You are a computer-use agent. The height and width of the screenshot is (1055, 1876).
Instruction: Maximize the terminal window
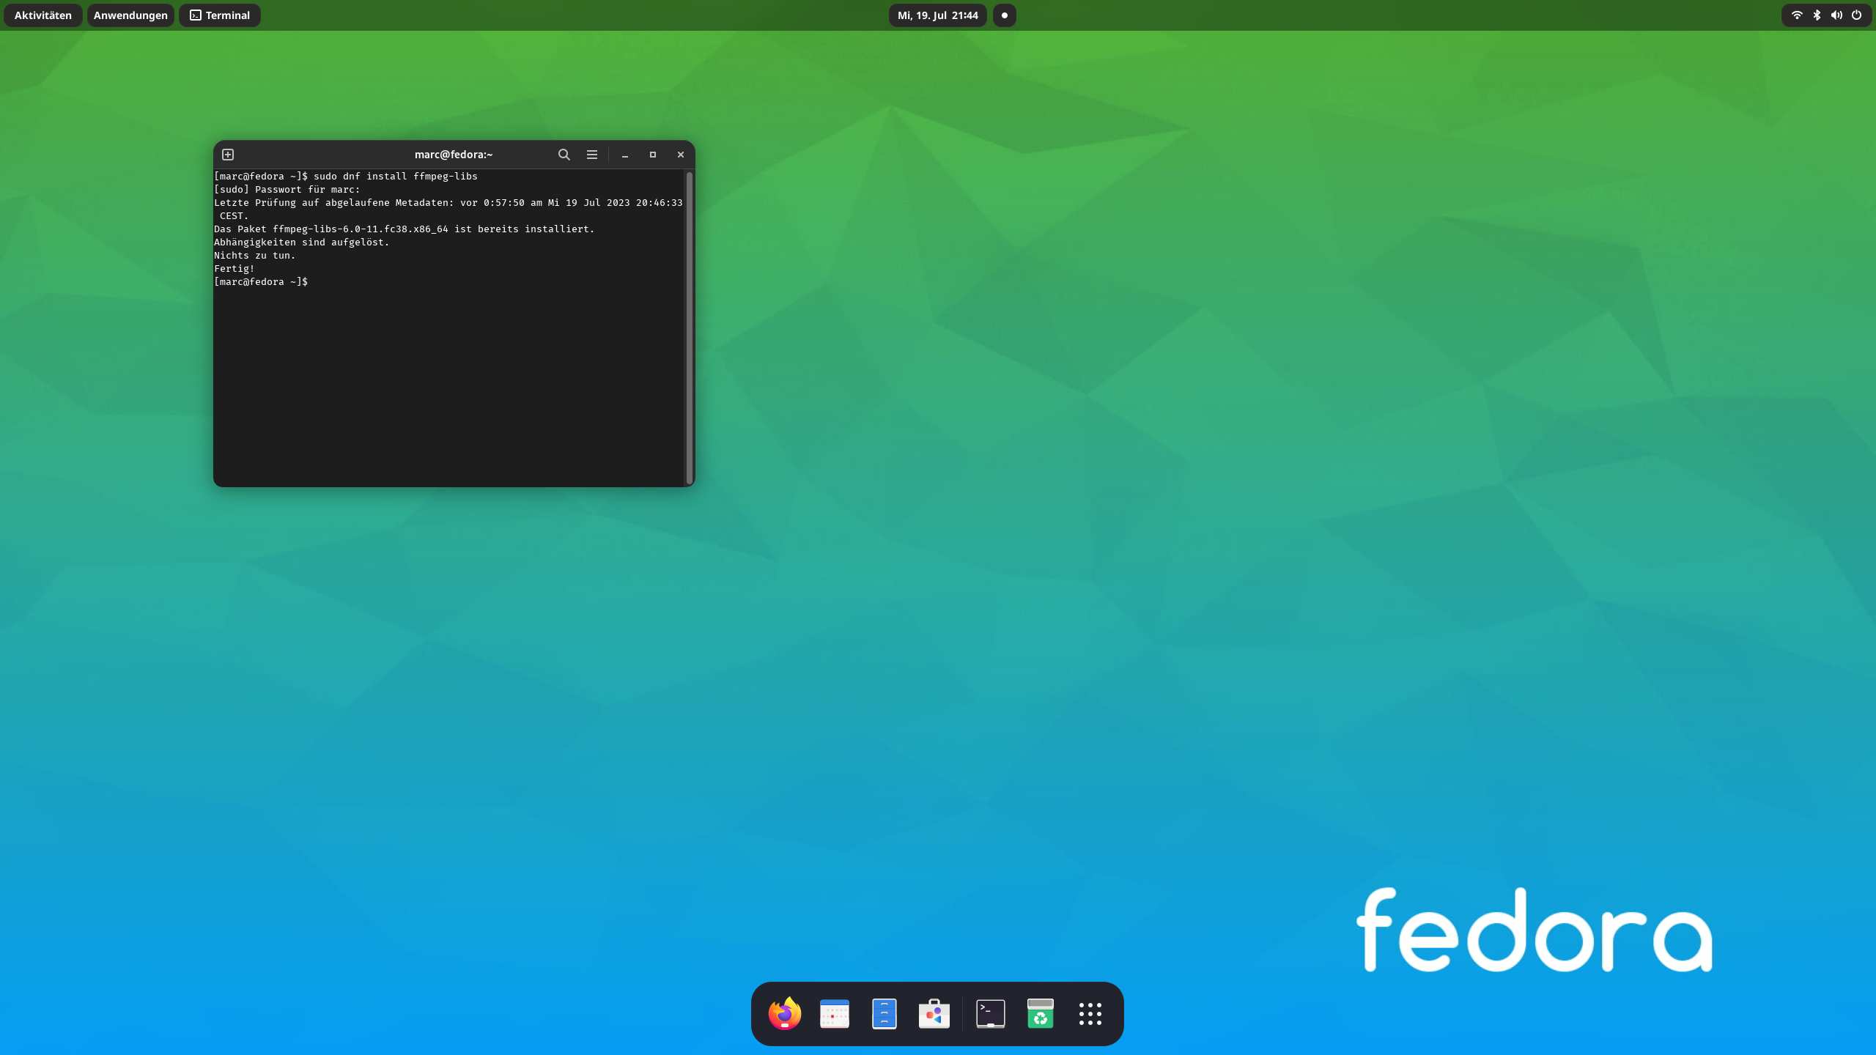653,155
